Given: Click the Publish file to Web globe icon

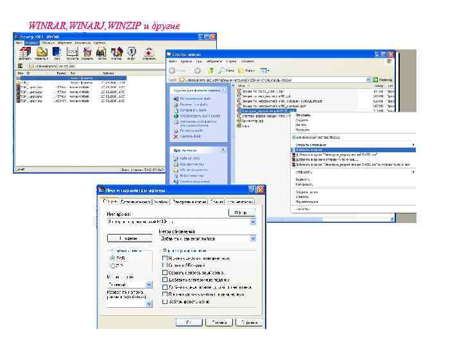Looking at the screenshot, I should [x=176, y=116].
